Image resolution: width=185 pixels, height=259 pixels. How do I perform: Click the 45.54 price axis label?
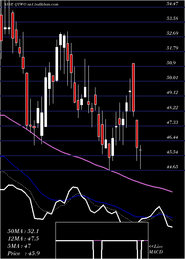[172, 152]
